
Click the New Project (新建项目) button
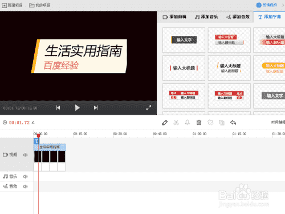click(x=12, y=5)
